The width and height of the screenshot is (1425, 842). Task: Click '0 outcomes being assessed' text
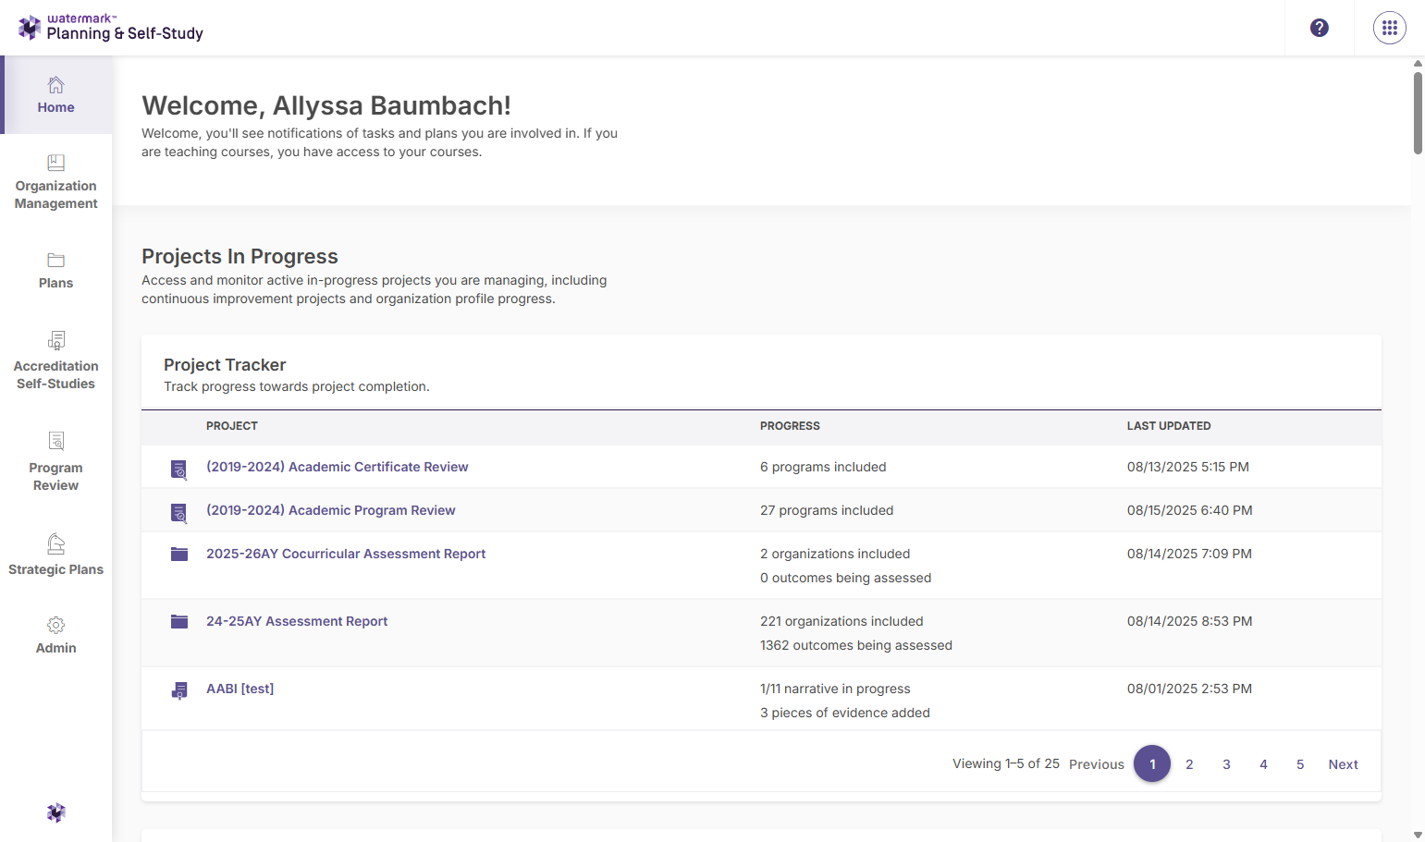click(x=846, y=578)
